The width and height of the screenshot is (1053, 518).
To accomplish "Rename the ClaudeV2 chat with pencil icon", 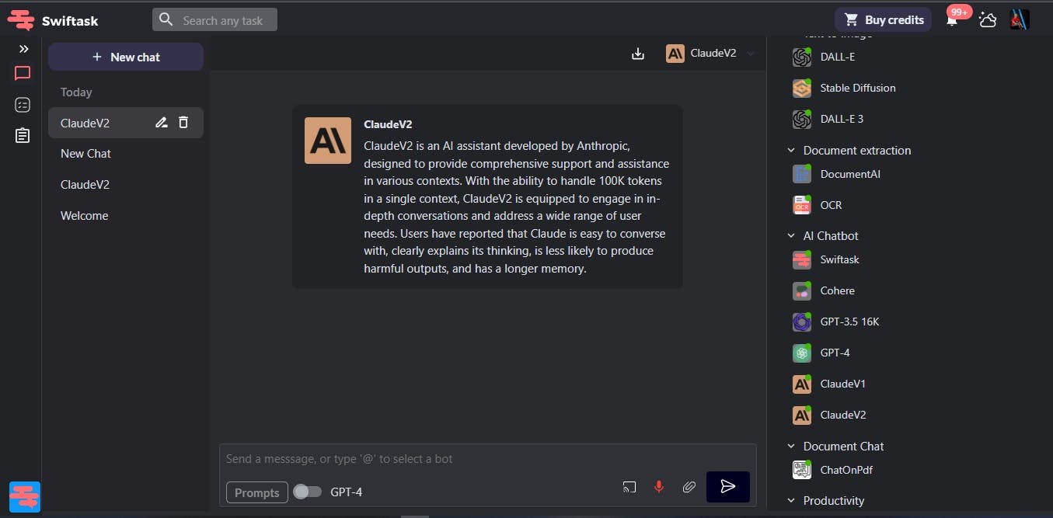I will [161, 122].
